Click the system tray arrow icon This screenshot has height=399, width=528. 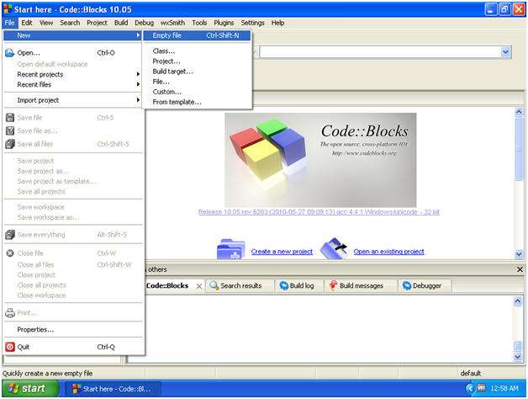(471, 389)
